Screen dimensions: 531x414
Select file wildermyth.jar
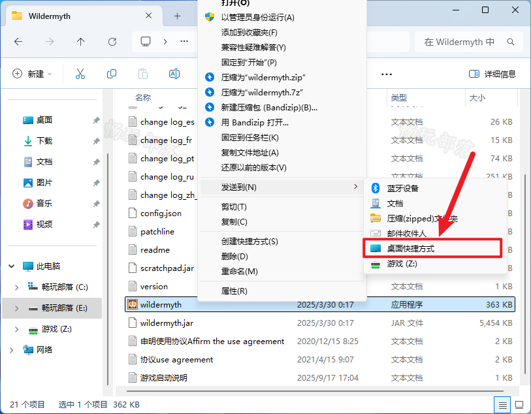pos(167,323)
